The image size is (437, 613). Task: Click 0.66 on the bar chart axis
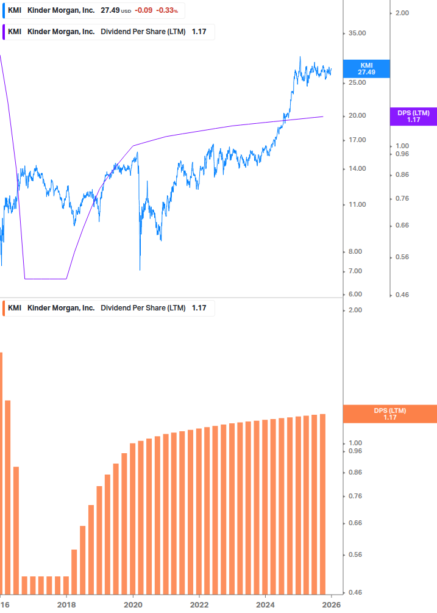click(x=355, y=523)
